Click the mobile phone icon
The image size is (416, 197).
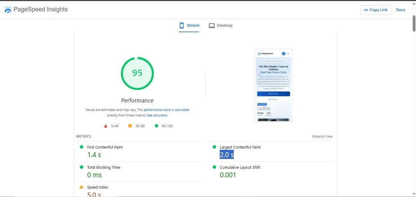click(x=182, y=26)
